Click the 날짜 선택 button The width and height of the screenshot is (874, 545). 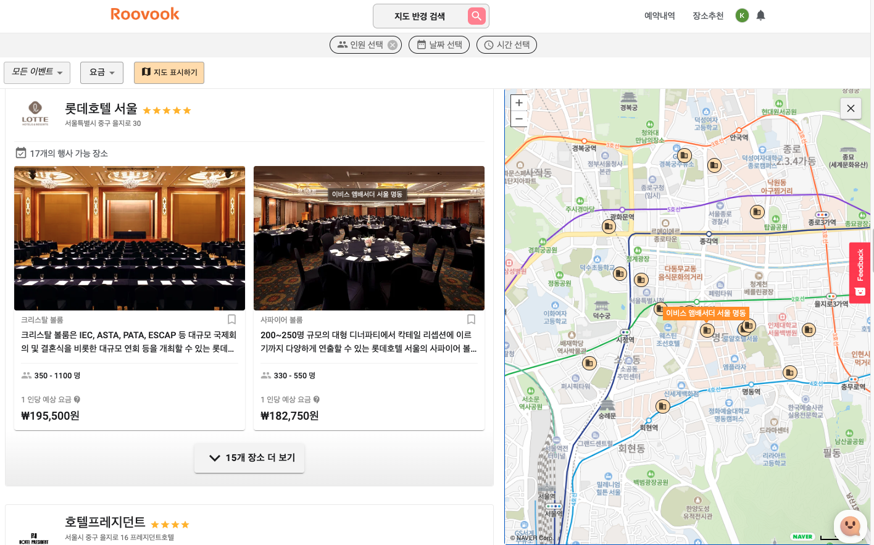439,45
